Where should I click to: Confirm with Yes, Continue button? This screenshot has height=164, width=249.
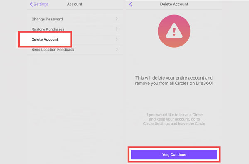[174, 154]
